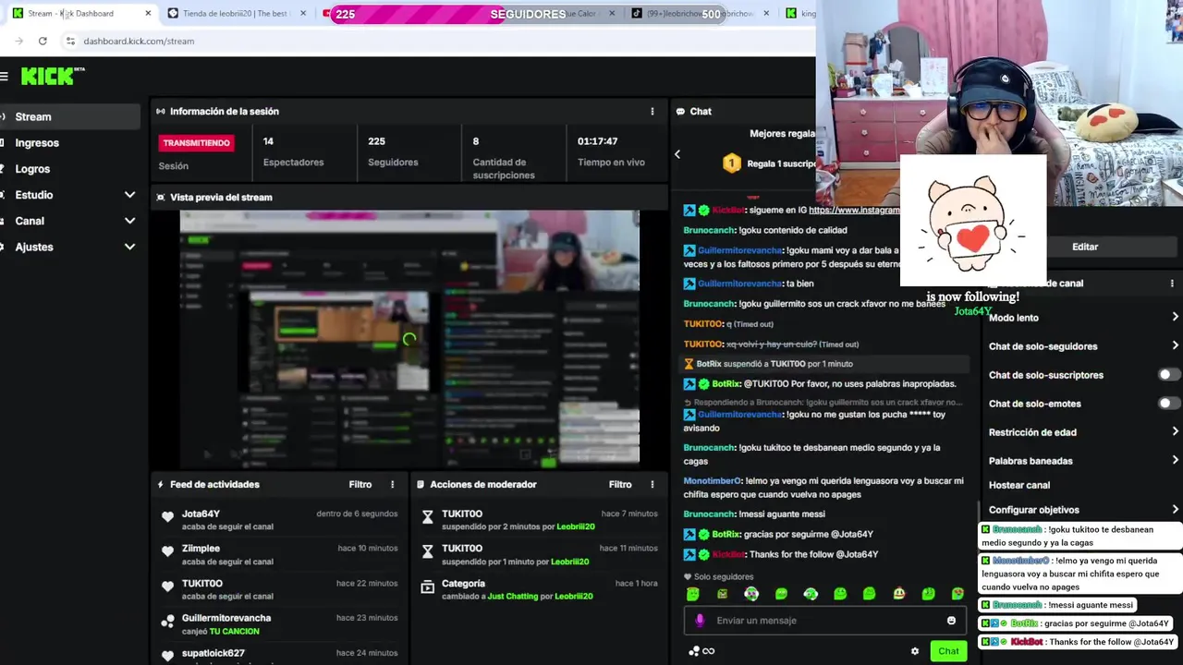
Task: Click the browser address bar URL
Action: point(139,41)
